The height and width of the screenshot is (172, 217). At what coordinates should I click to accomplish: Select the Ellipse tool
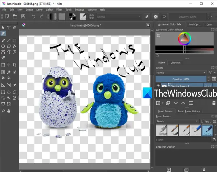click(3, 46)
